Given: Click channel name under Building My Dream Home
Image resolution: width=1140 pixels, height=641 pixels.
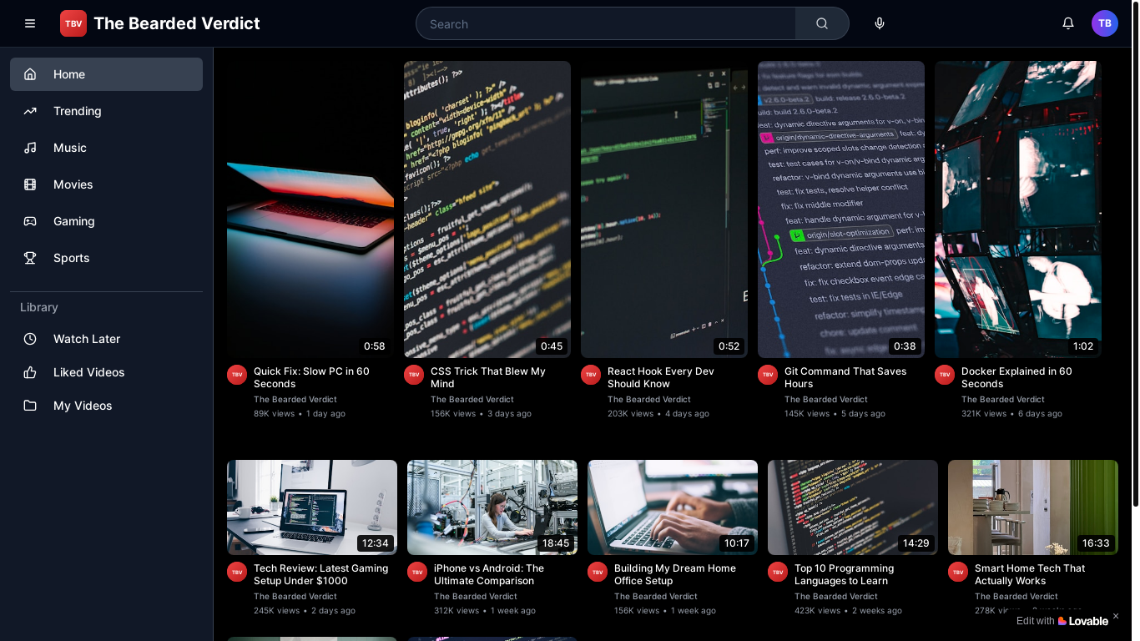Looking at the screenshot, I should coord(656,596).
